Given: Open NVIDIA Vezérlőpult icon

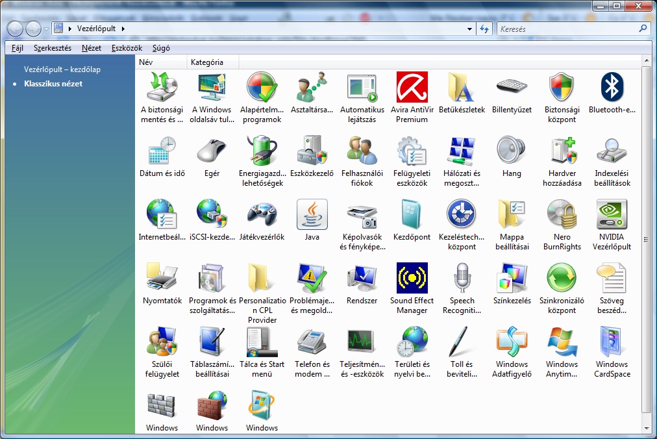Looking at the screenshot, I should tap(612, 215).
